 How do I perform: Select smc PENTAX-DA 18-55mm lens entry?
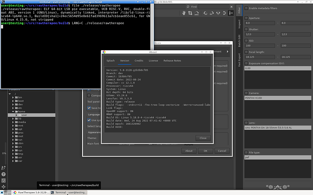278,128
